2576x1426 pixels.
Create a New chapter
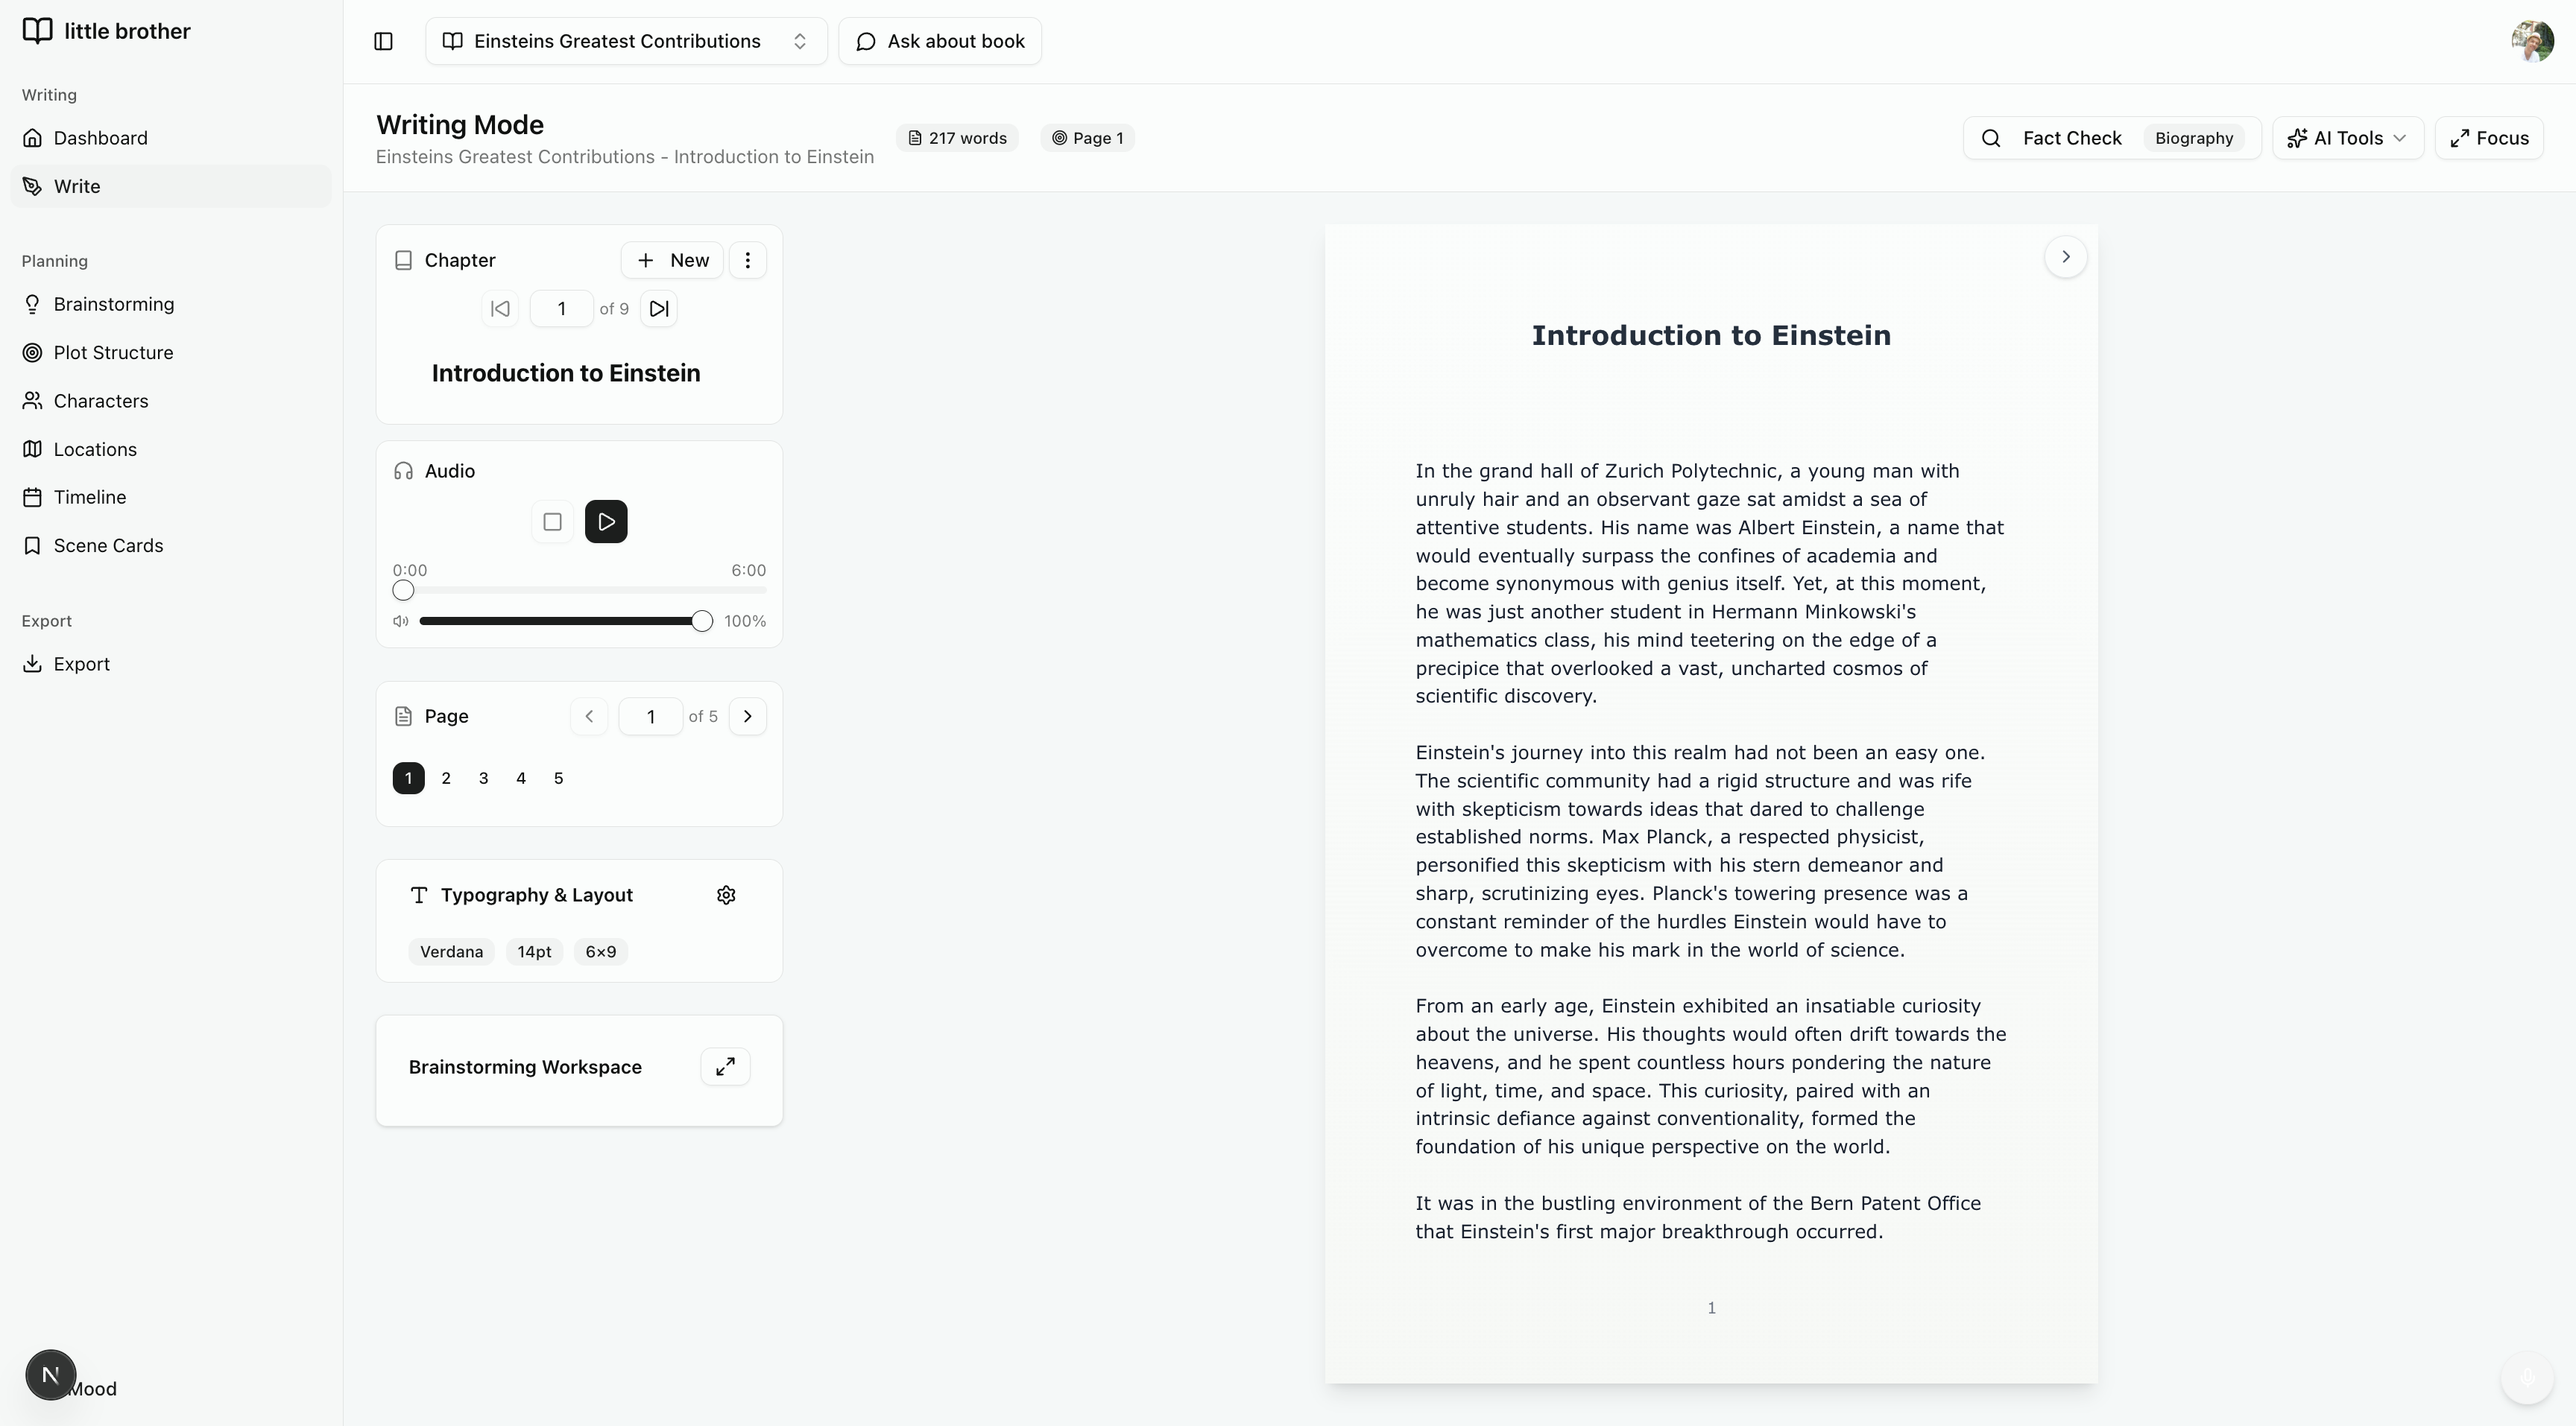click(x=672, y=260)
